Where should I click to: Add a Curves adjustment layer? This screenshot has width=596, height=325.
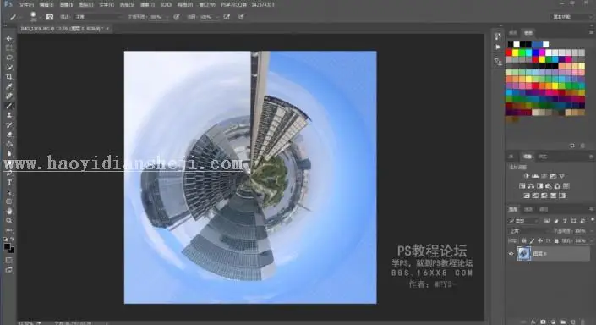click(x=544, y=176)
